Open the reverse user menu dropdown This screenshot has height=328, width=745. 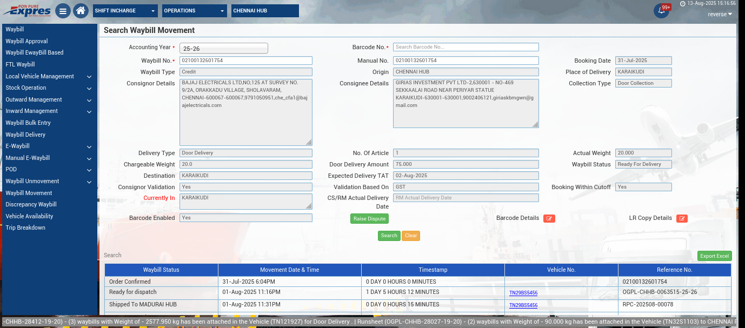[720, 15]
